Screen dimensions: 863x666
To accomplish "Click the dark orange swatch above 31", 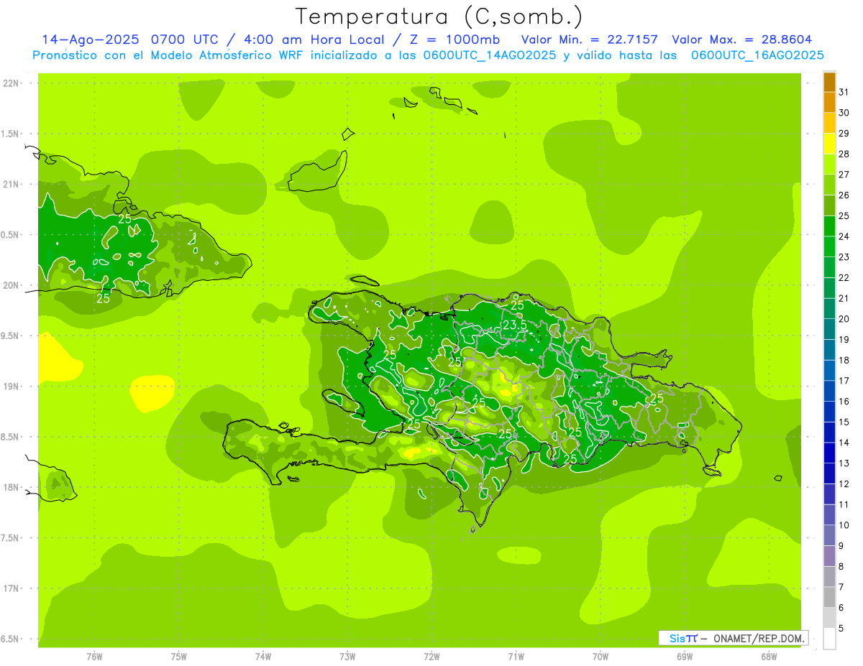I will point(829,82).
